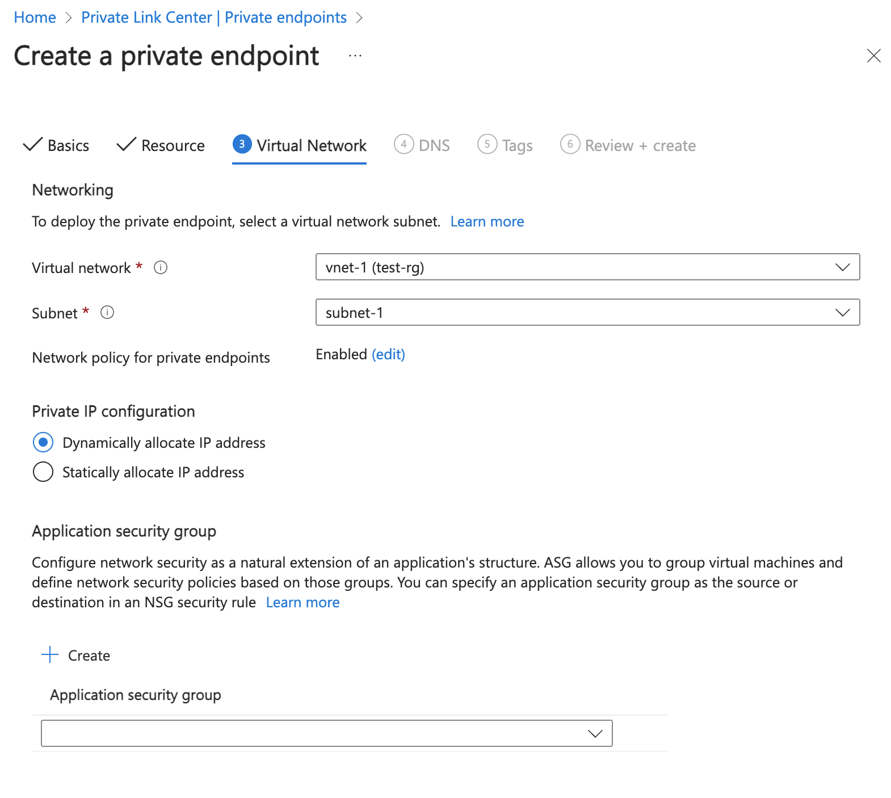Screen dimensions: 891x798
Task: Select Statically allocate IP address
Action: (x=43, y=472)
